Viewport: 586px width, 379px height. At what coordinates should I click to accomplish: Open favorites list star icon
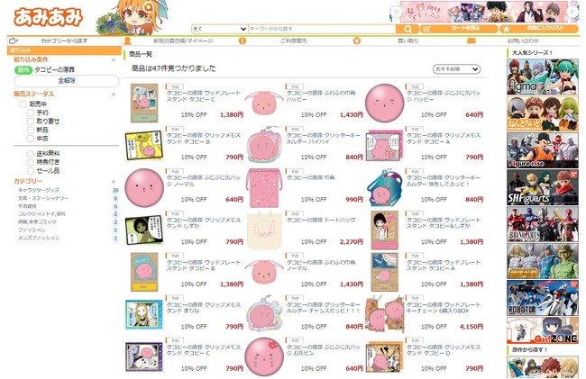(507, 29)
